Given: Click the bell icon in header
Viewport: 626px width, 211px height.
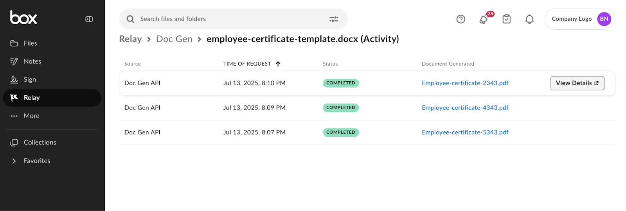Looking at the screenshot, I should (x=529, y=19).
